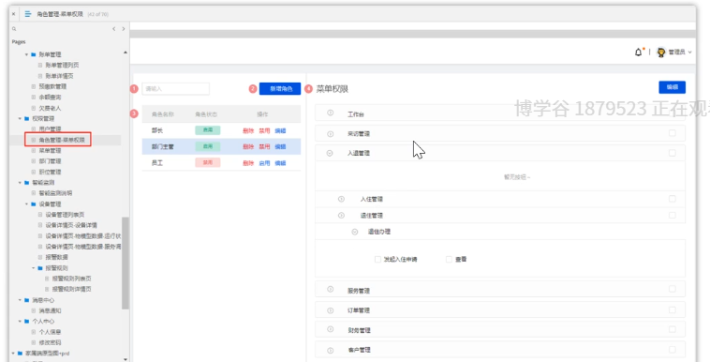
Task: Expand the 来访管理 permission row
Action: [x=331, y=134]
